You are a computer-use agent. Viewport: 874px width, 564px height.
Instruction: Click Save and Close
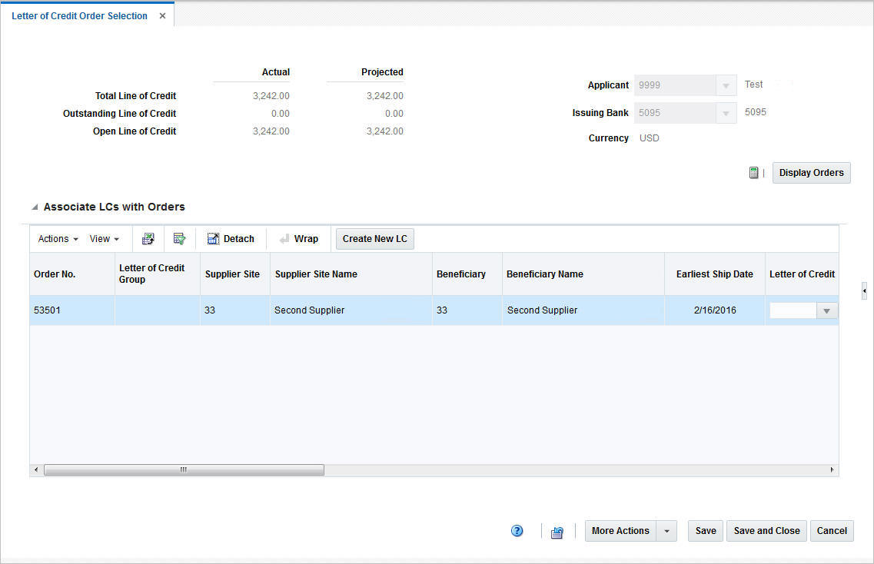766,530
